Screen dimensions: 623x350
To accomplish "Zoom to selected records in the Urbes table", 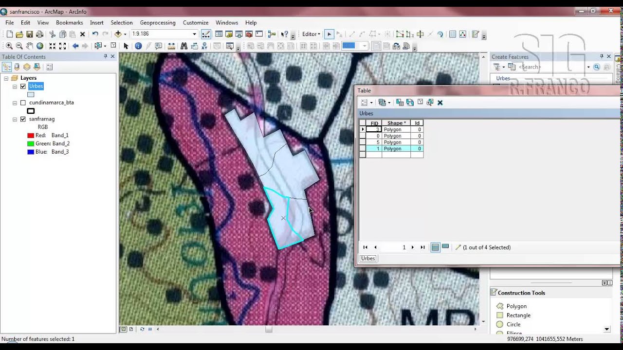I will click(429, 103).
